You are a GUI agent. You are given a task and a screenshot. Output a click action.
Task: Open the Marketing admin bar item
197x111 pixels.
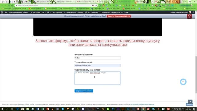(x=95, y=12)
